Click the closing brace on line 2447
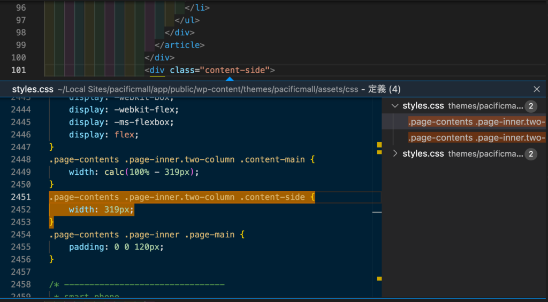The image size is (548, 302). tap(51, 147)
